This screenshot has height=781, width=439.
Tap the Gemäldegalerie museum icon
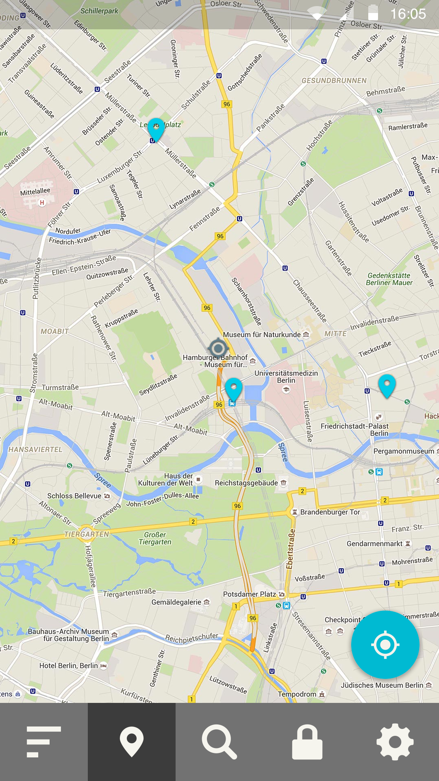pos(206,602)
